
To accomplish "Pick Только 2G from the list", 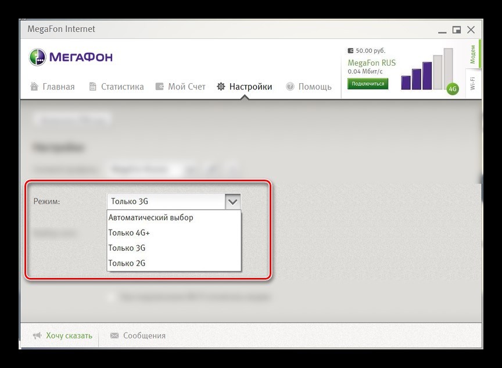I will click(x=174, y=263).
